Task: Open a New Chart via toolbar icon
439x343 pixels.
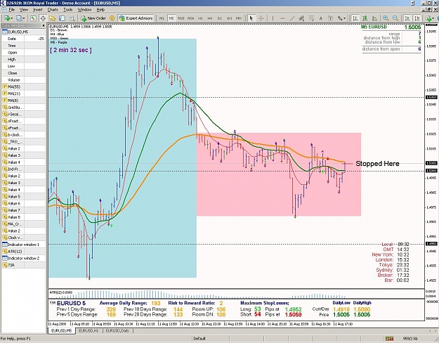Action: click(6, 18)
